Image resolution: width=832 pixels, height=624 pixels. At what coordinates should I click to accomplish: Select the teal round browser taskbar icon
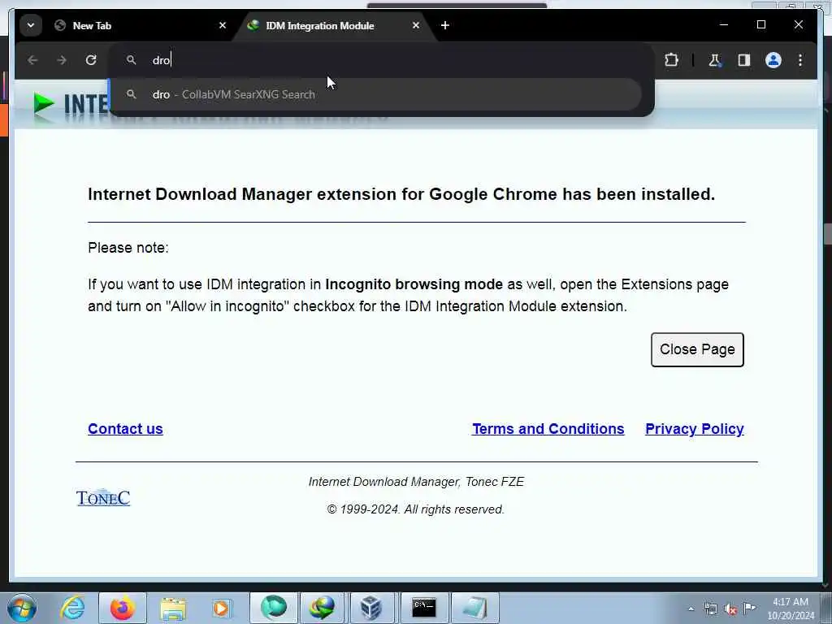point(273,608)
